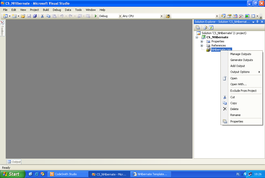
Task: Open dropdown arrow beside Command Window icon
Action: pyautogui.click(x=257, y=16)
